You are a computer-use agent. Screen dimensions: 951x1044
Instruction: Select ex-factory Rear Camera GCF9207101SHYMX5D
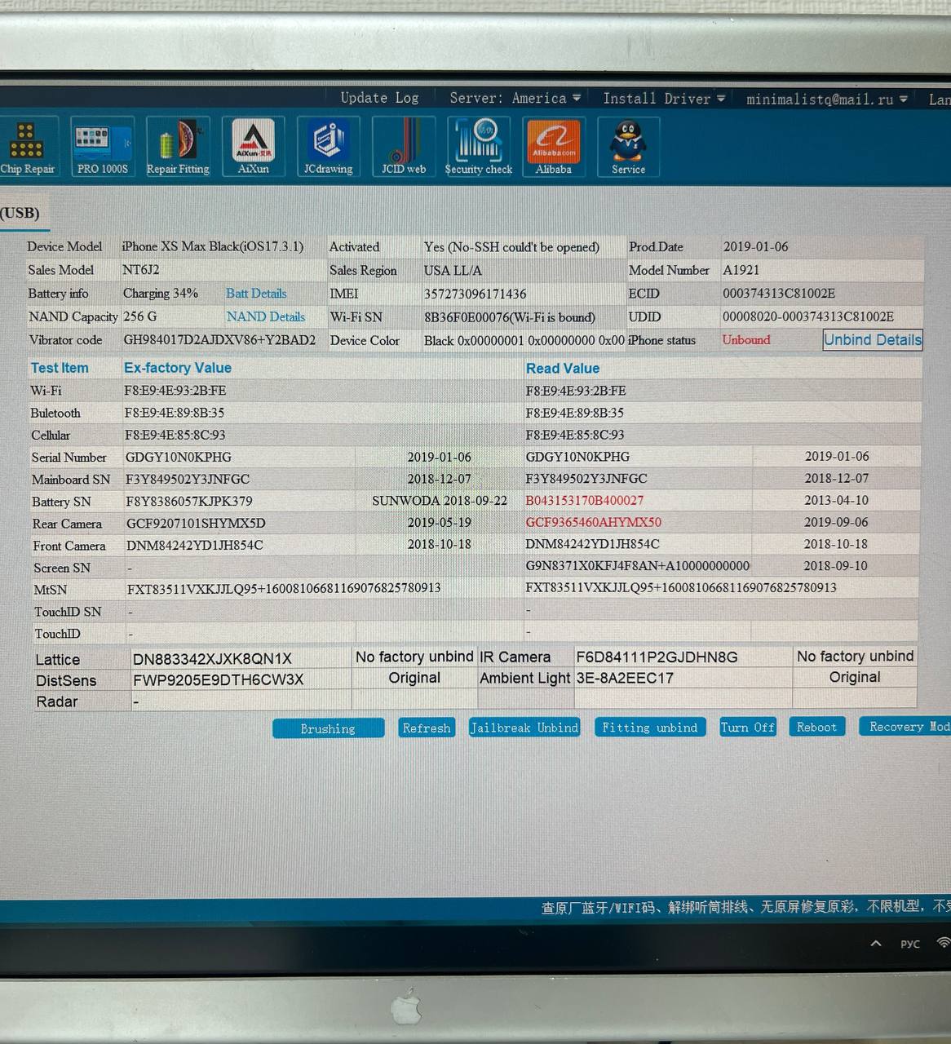click(196, 523)
